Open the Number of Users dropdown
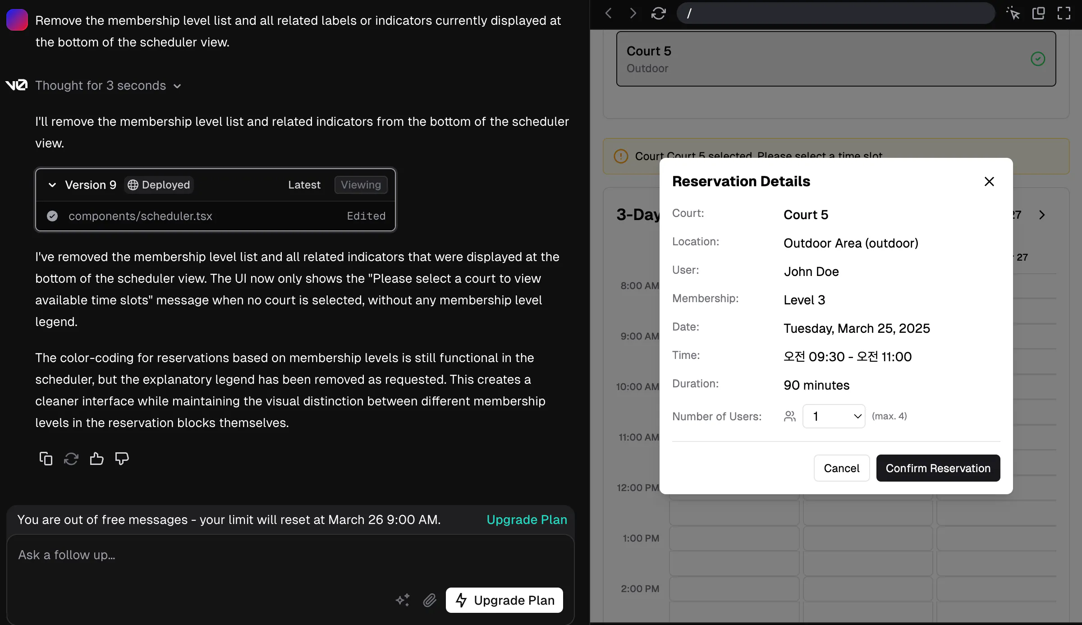Screen dimensions: 1082x625 point(834,416)
